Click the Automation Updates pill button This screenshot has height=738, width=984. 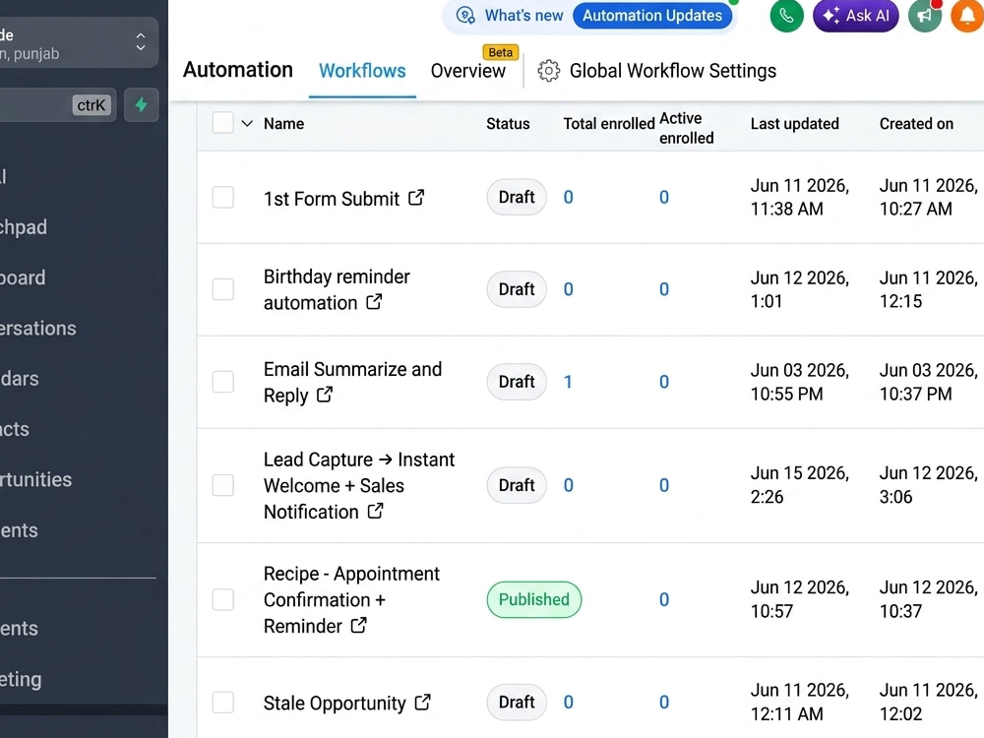pos(652,15)
